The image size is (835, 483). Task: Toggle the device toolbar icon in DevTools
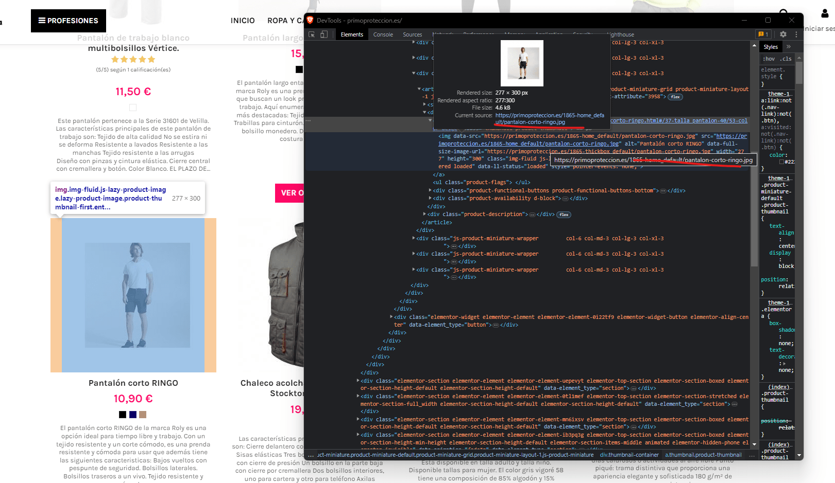[324, 34]
